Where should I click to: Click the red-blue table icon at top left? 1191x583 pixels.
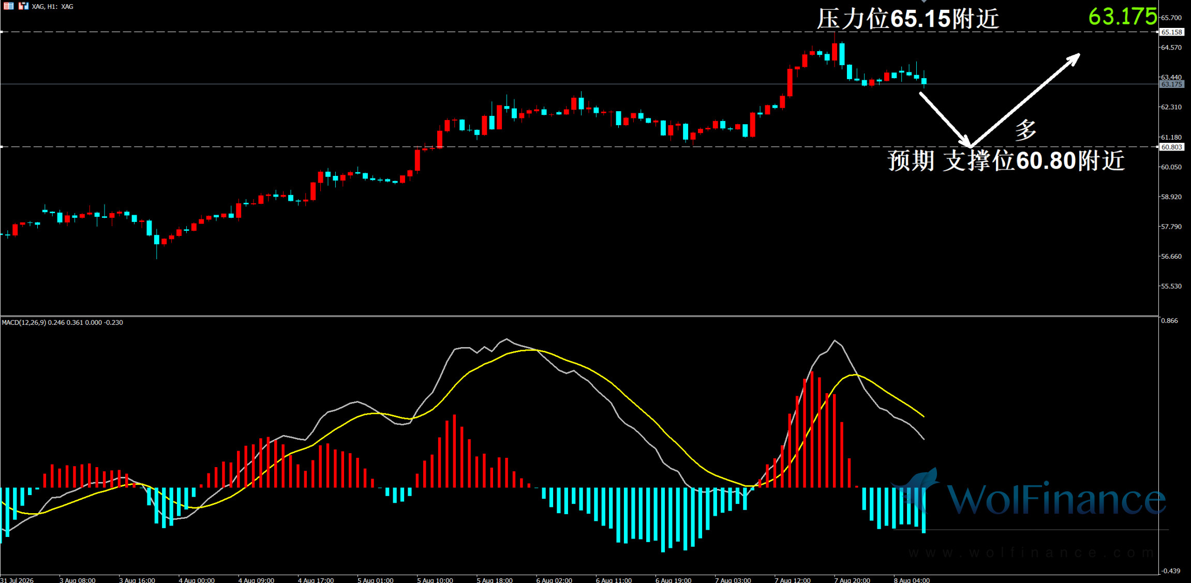[9, 6]
